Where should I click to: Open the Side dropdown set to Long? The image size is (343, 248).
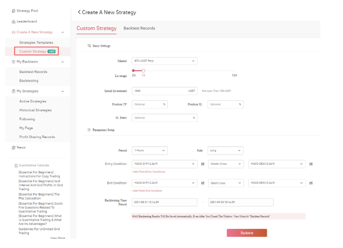pos(225,151)
